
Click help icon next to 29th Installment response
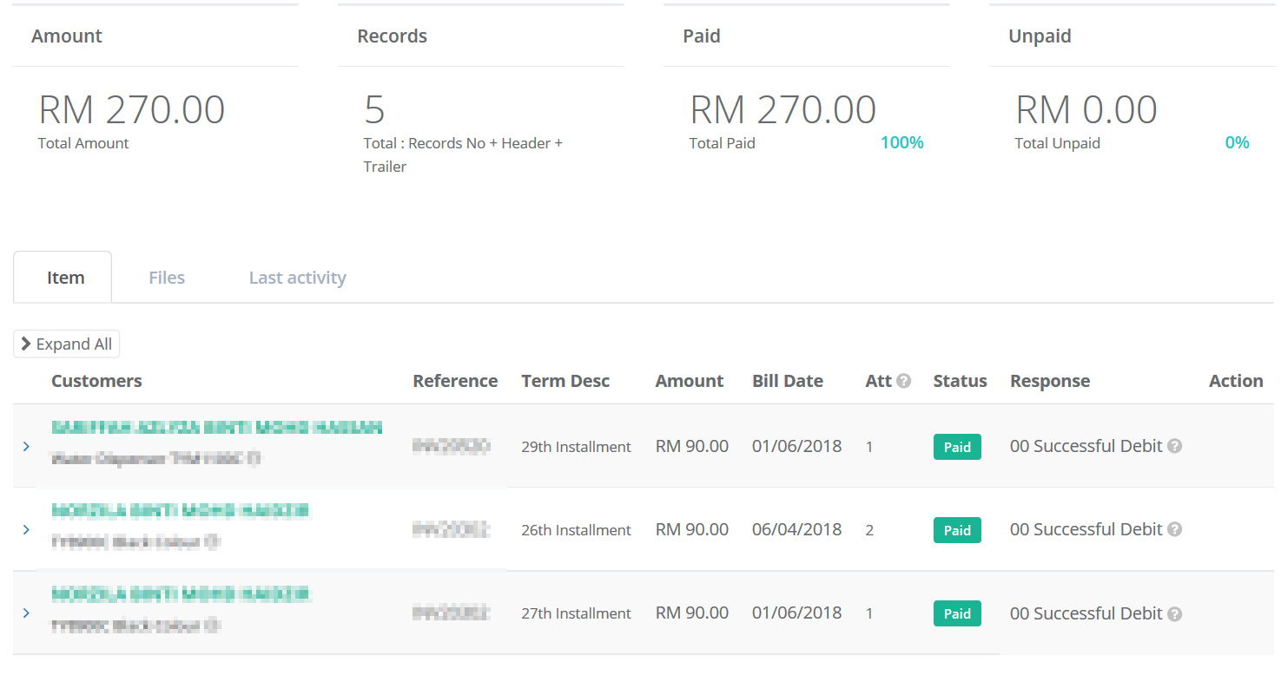1174,446
